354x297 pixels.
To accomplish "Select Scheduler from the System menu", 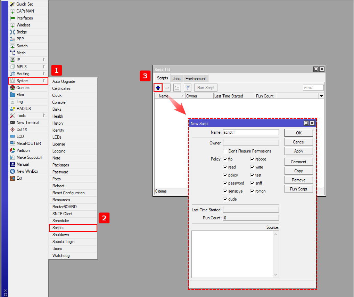I will point(61,221).
